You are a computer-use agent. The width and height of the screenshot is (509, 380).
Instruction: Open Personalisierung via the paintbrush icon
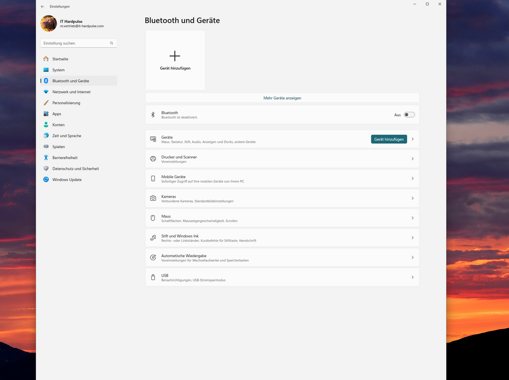point(46,103)
